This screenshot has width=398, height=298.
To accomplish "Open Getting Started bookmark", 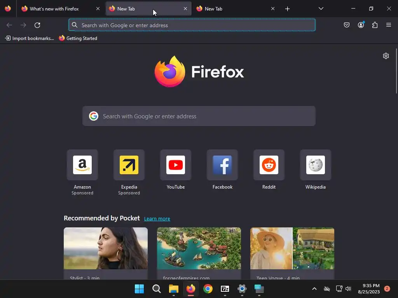I will pos(78,38).
